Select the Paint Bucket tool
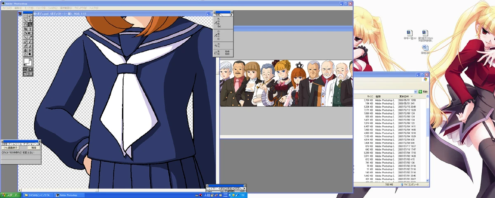 coord(26,33)
